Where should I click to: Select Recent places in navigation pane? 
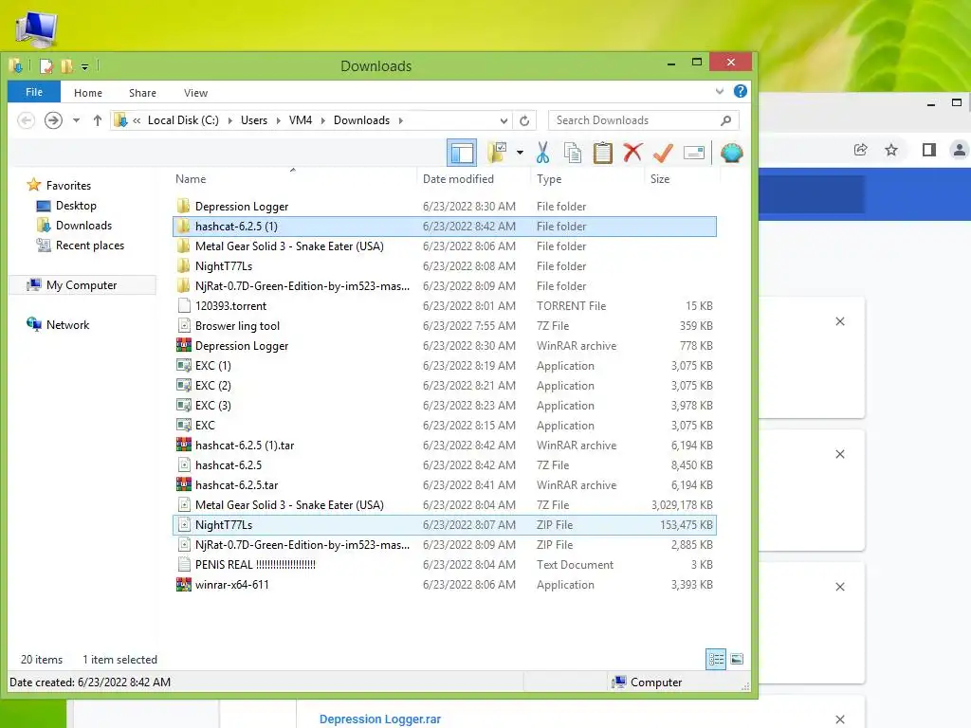[x=90, y=246]
